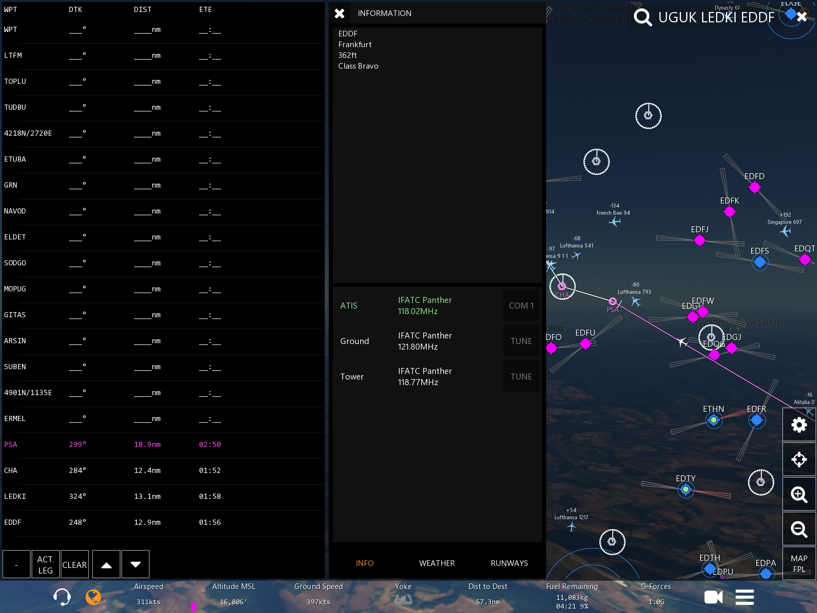Open ATC headset communications icon
Viewport: 817px width, 613px height.
(62, 597)
